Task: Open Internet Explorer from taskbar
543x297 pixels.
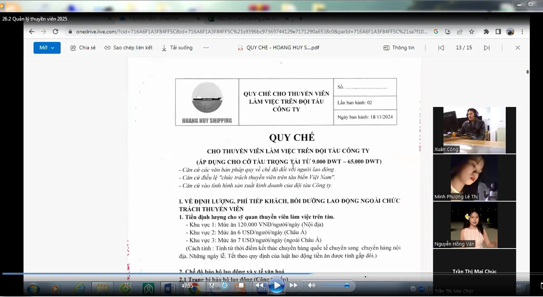Action: (79, 288)
